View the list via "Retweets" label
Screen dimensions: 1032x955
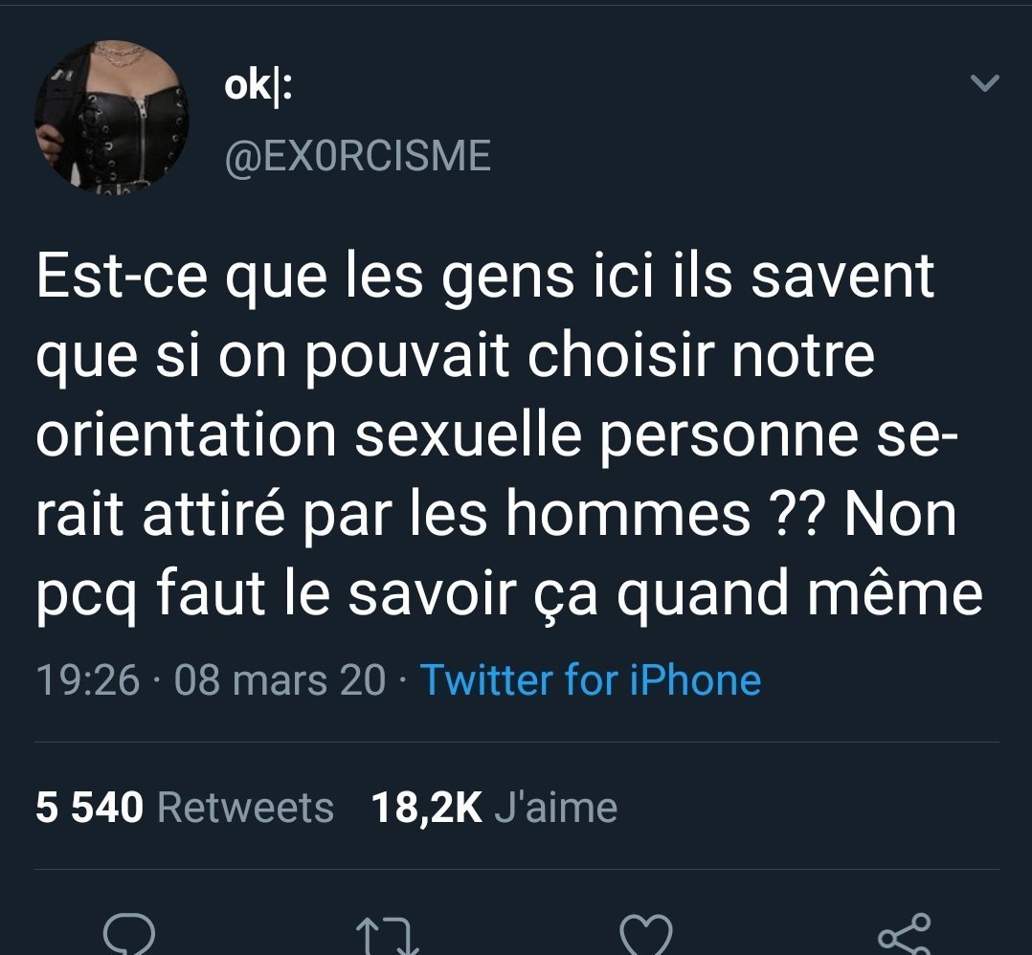pyautogui.click(x=245, y=808)
